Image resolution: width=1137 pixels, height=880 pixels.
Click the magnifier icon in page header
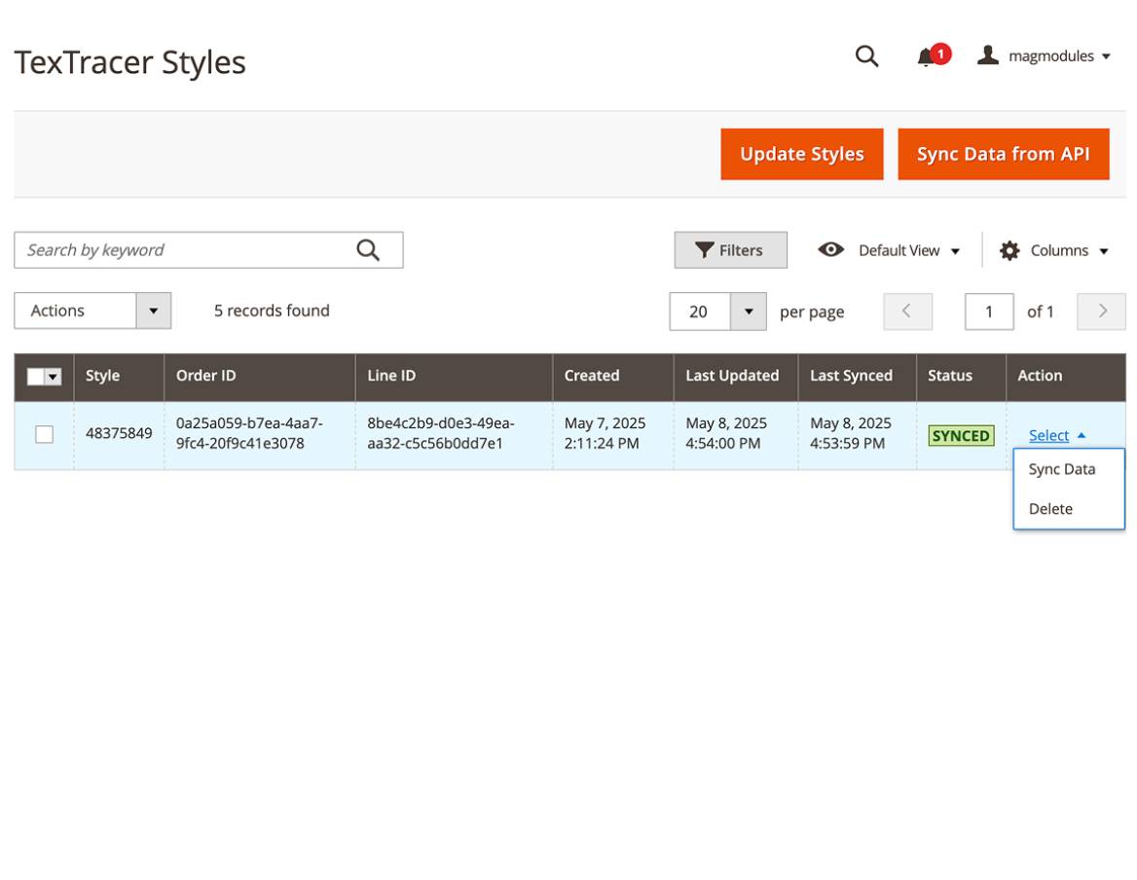(866, 55)
